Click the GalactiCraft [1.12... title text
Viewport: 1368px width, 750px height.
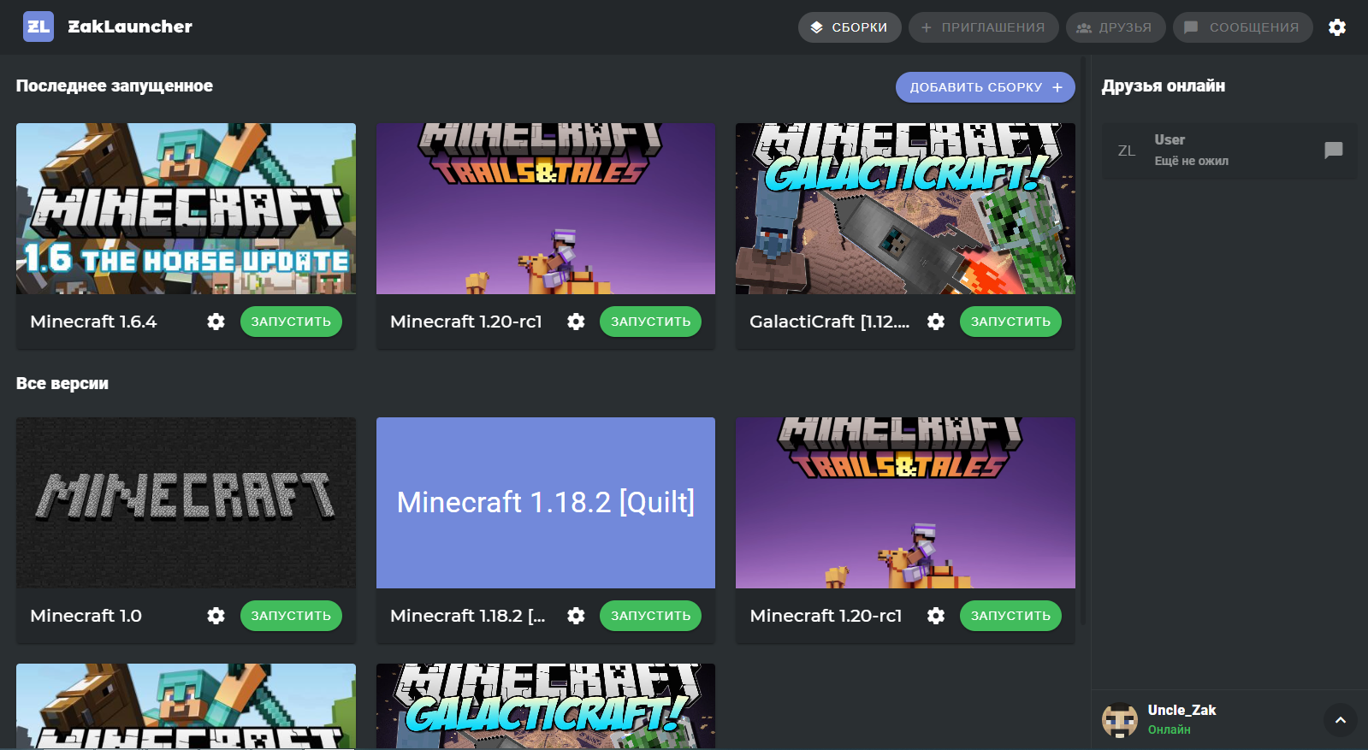830,322
